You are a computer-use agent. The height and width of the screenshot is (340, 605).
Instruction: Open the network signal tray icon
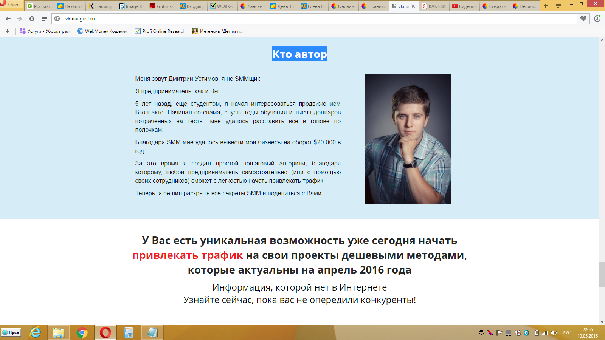coord(545,333)
